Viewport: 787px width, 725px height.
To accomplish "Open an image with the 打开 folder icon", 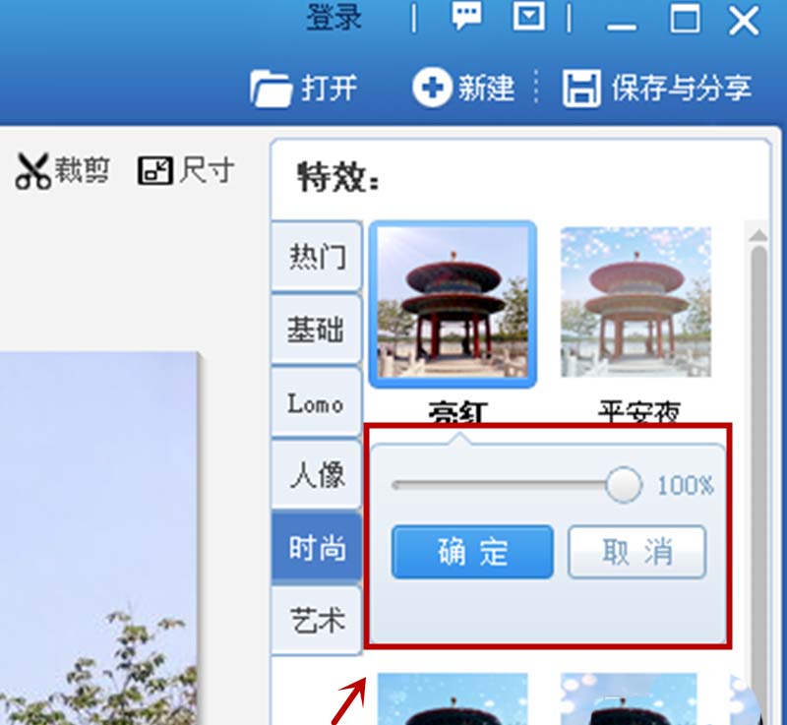I will [272, 89].
